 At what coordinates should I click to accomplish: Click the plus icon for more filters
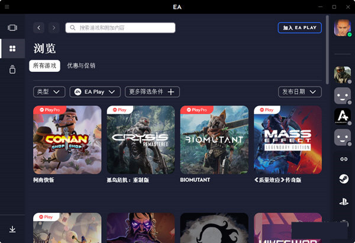(171, 92)
